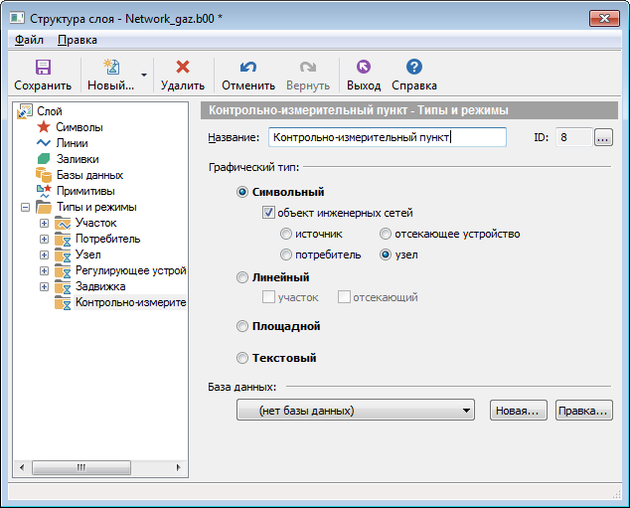Select the источник radio button

(x=286, y=235)
